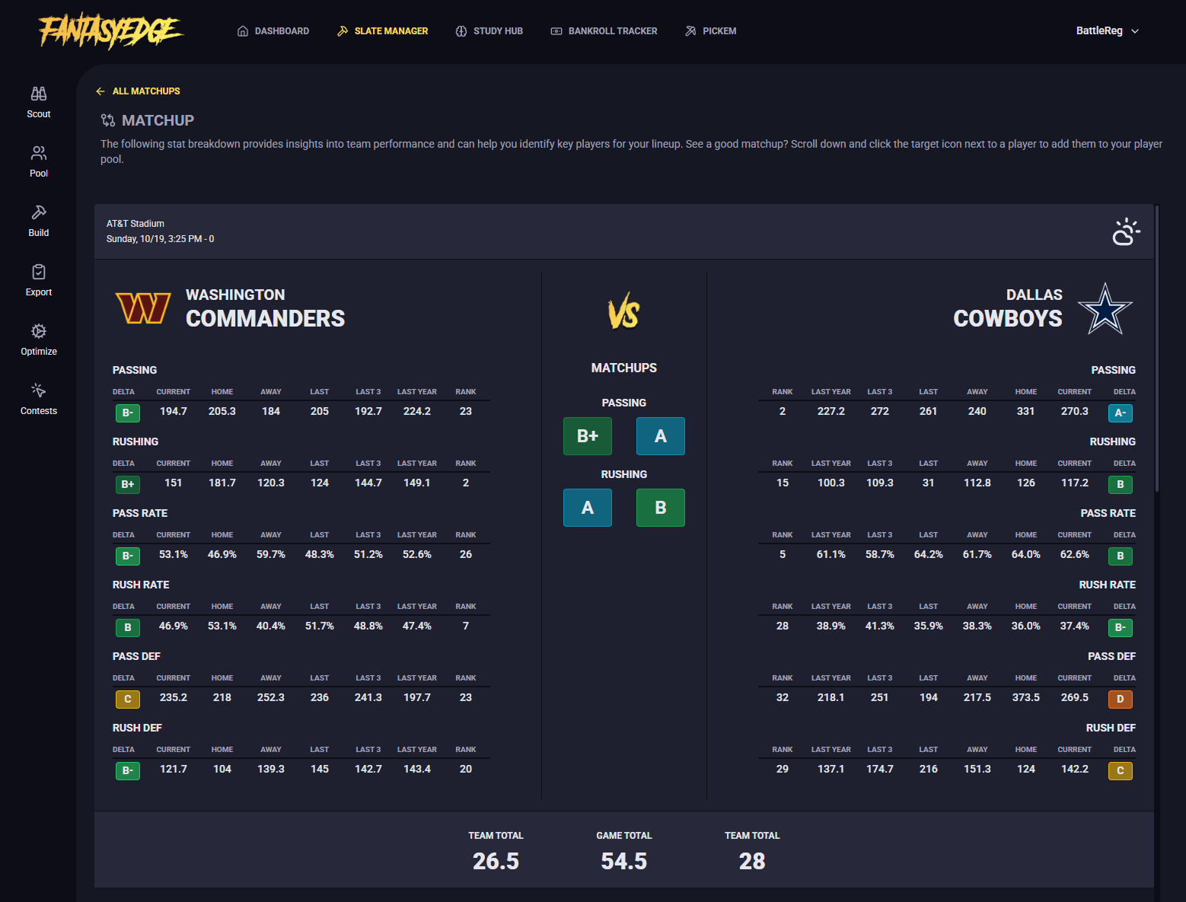Click Washington's current rush def value 121.7
Image resolution: width=1186 pixels, height=902 pixels.
coord(174,769)
